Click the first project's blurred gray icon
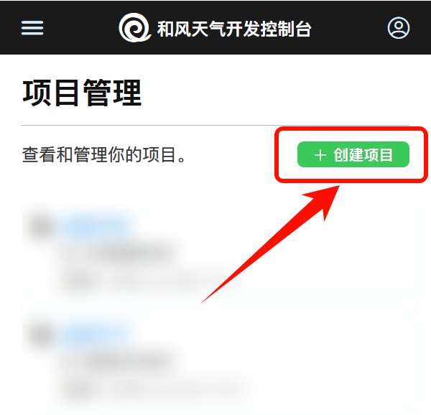431x415 pixels. [x=41, y=227]
